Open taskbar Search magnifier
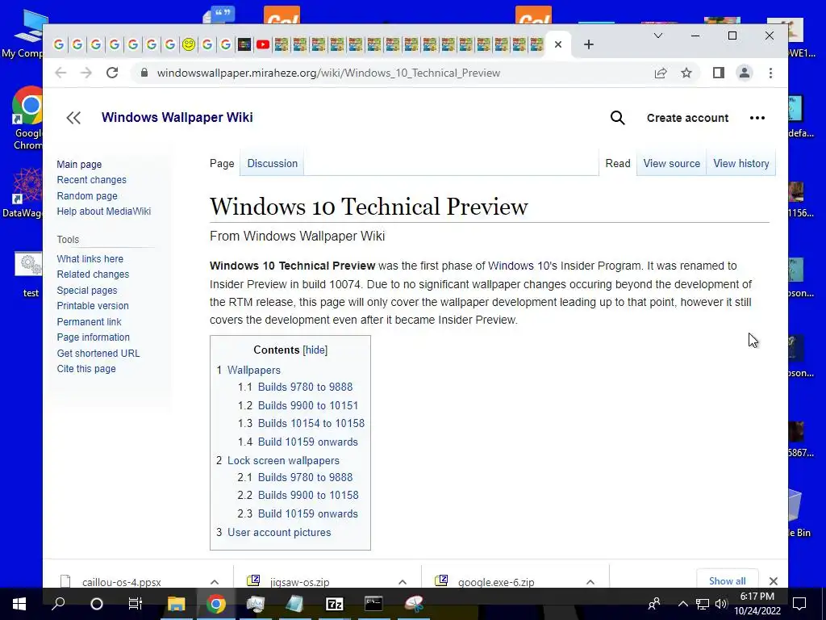This screenshot has height=620, width=826. coord(58,604)
